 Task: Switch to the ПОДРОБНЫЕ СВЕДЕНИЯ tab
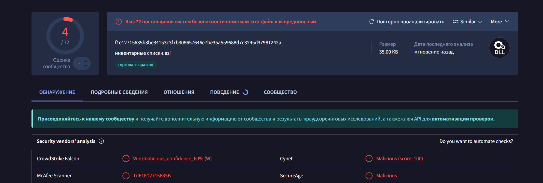pyautogui.click(x=119, y=92)
